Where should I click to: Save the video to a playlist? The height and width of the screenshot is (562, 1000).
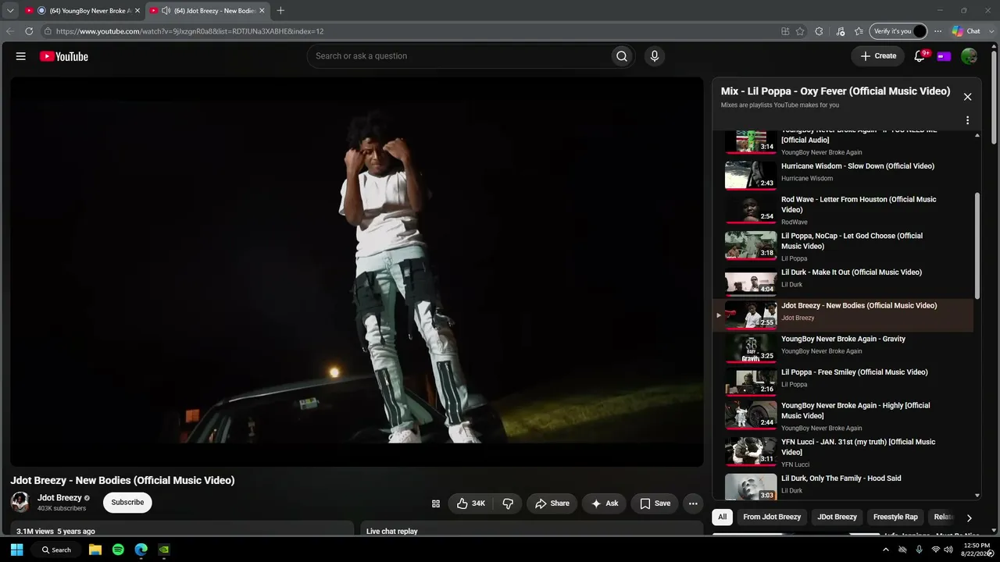655,503
